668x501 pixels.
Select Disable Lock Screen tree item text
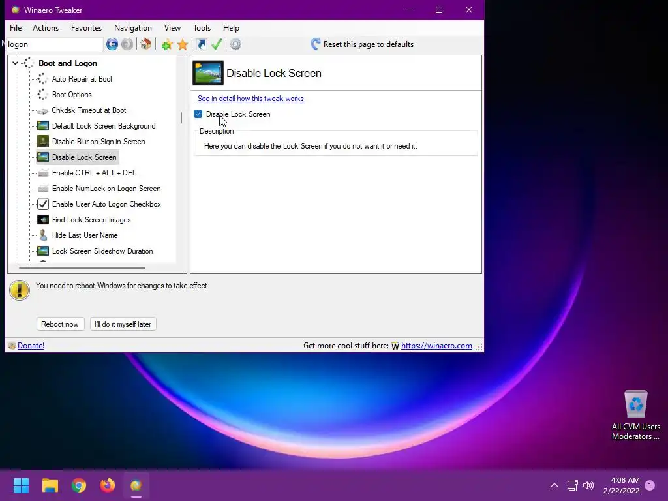pyautogui.click(x=84, y=157)
